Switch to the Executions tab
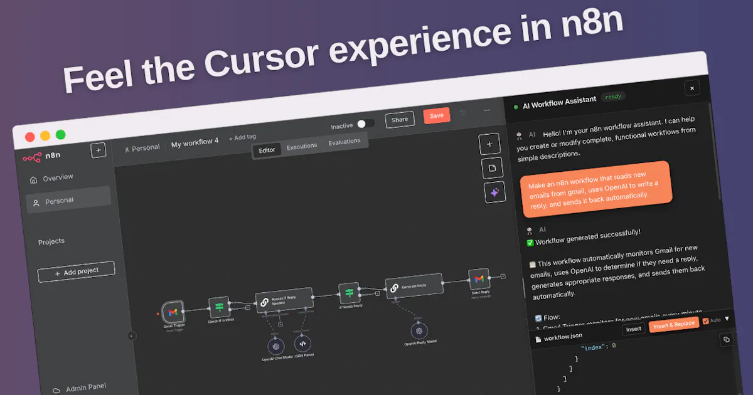753x395 pixels. (302, 146)
